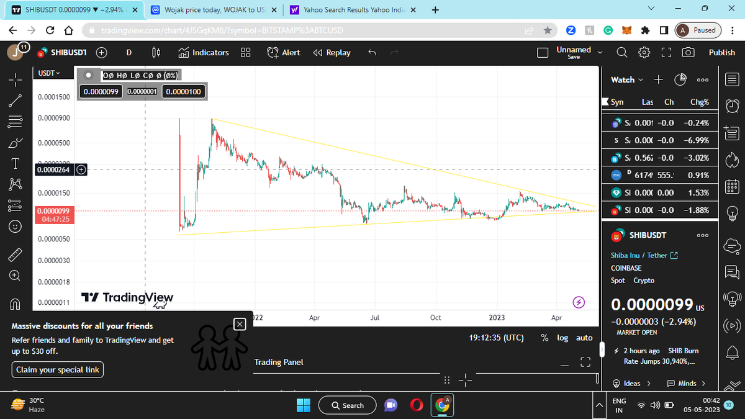
Task: Open the Trading Panel tab
Action: pyautogui.click(x=279, y=362)
